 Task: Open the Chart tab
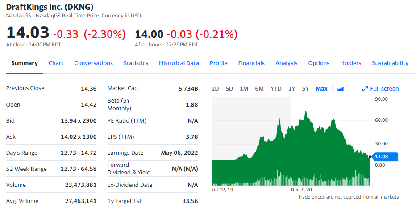tap(56, 63)
